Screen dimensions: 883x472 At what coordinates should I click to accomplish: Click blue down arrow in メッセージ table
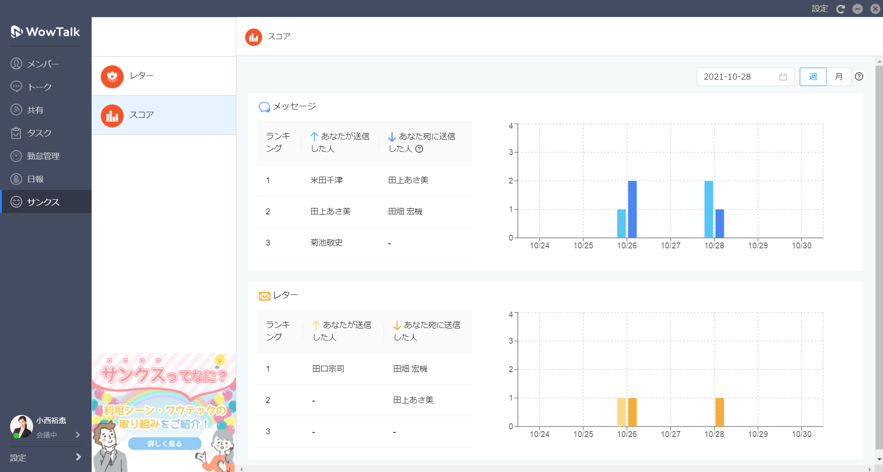point(392,137)
